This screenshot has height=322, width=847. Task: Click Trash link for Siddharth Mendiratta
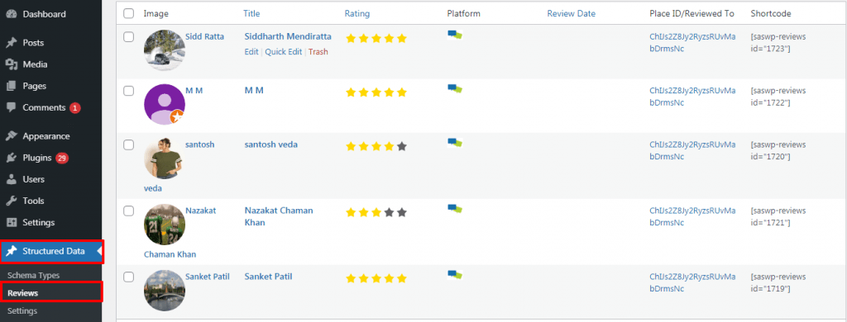(x=318, y=52)
